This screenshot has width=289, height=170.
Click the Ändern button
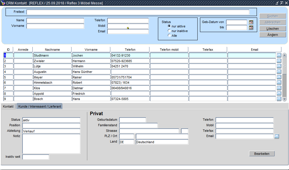273,35
